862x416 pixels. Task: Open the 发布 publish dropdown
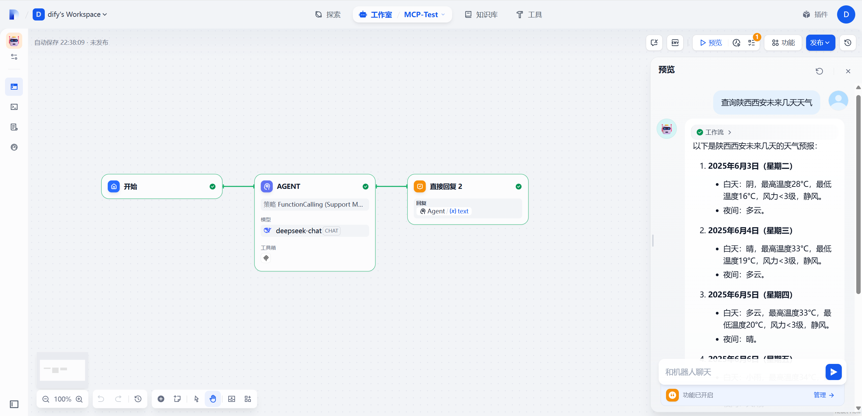click(820, 43)
